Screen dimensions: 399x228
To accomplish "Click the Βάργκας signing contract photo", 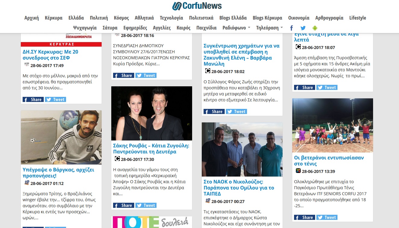I will (61, 137).
